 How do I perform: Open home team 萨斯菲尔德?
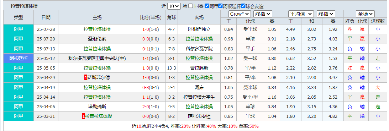[x=99, y=78]
